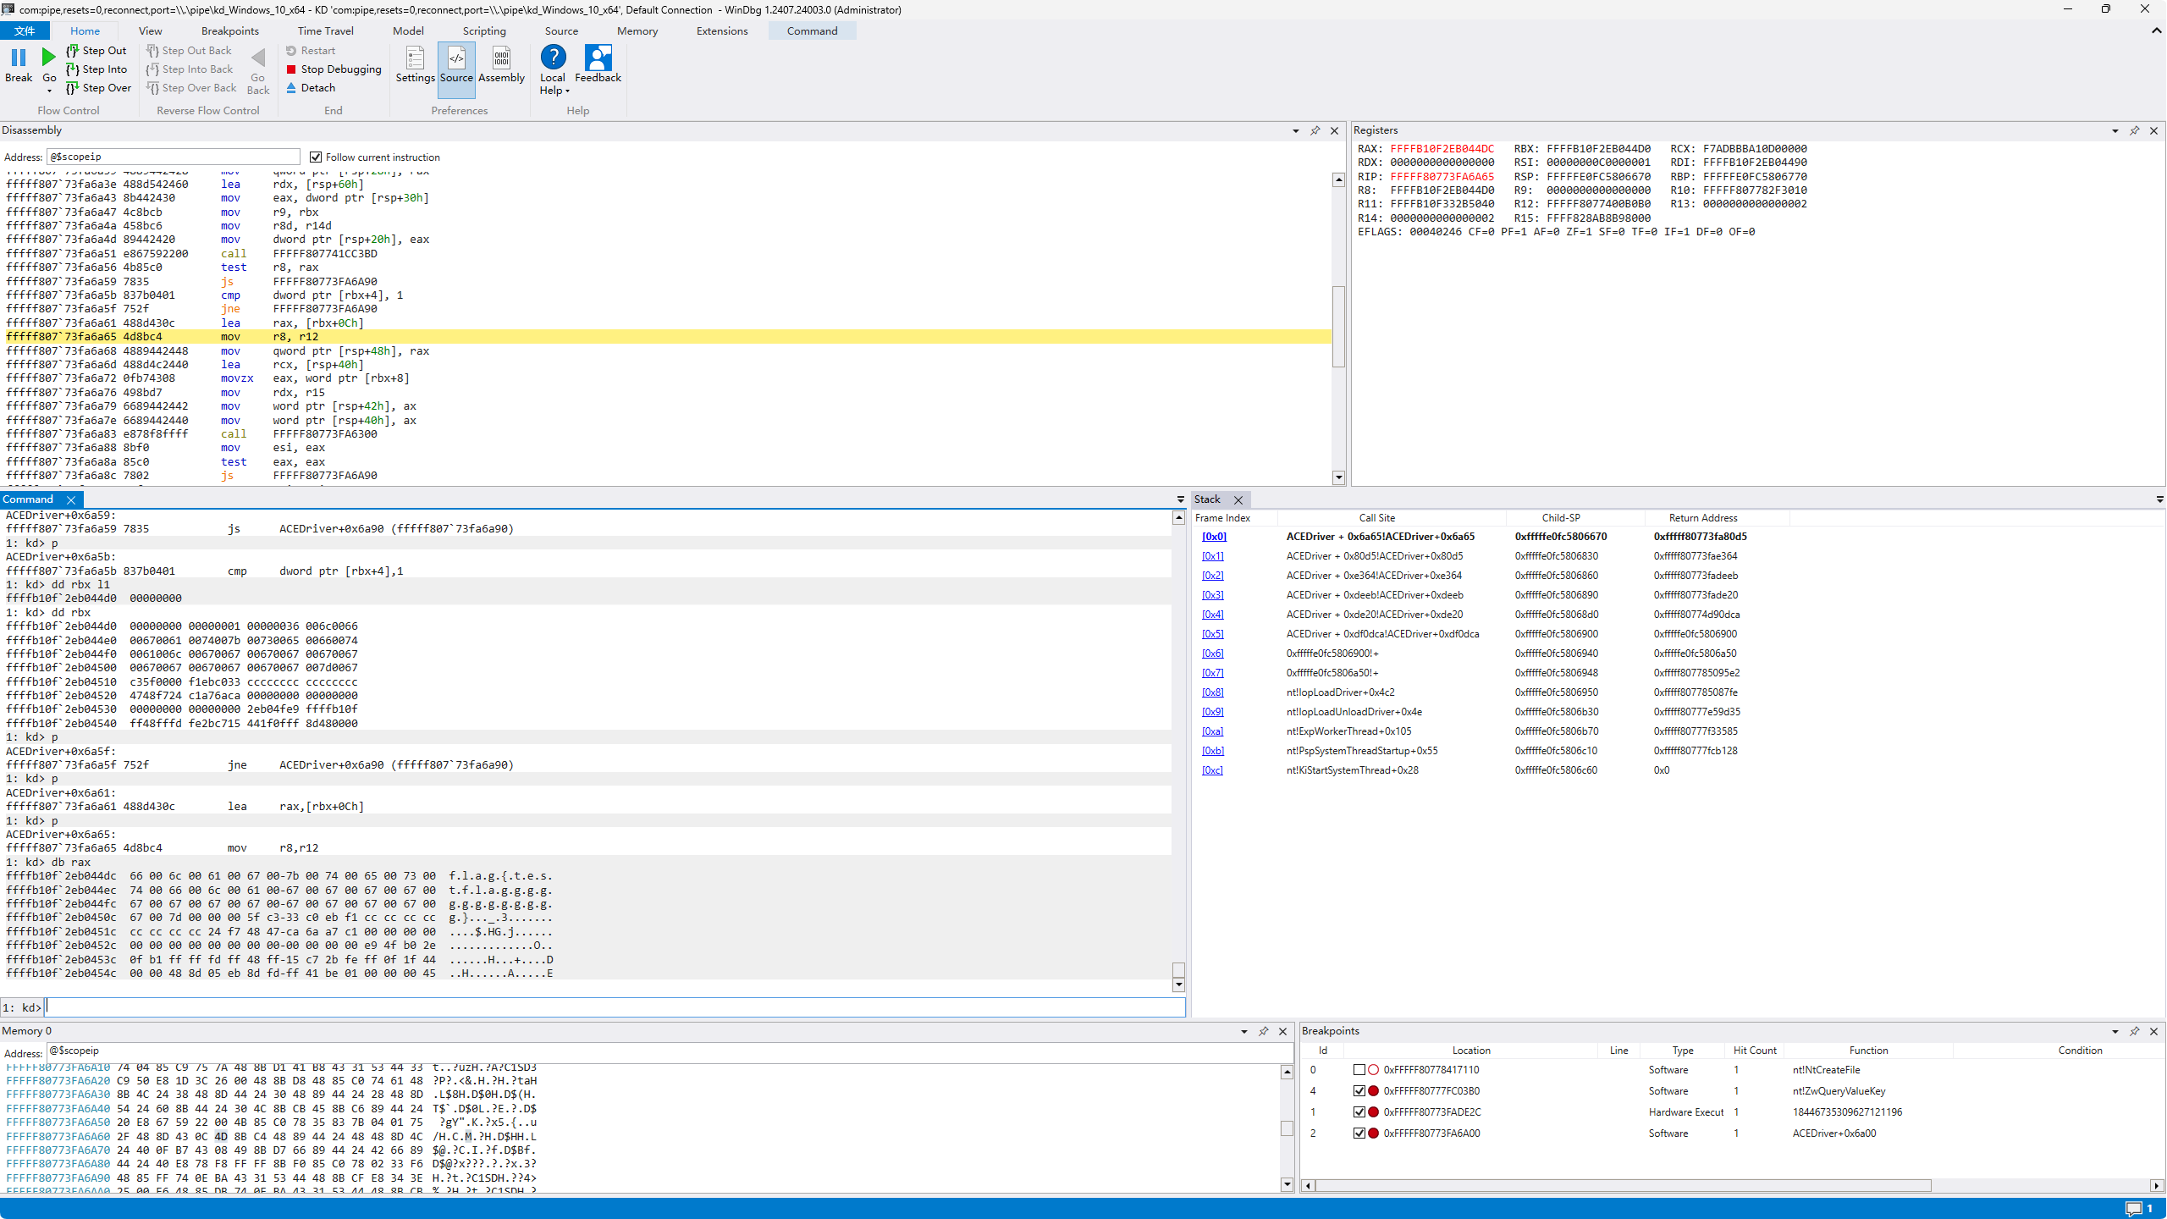This screenshot has width=2167, height=1219.
Task: Open stack frame [0x1] link
Action: (x=1212, y=556)
